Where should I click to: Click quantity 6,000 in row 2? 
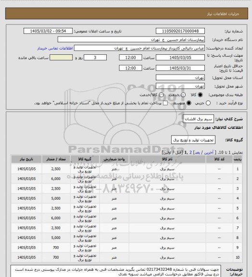[x=56, y=179]
